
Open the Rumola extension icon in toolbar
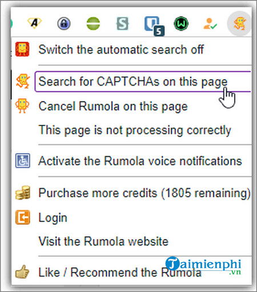click(x=239, y=23)
